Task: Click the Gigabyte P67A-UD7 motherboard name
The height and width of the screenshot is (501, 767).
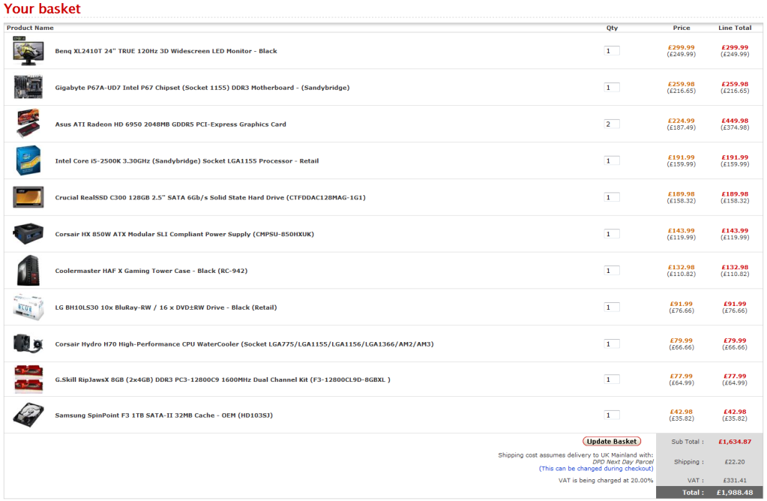Action: 202,88
